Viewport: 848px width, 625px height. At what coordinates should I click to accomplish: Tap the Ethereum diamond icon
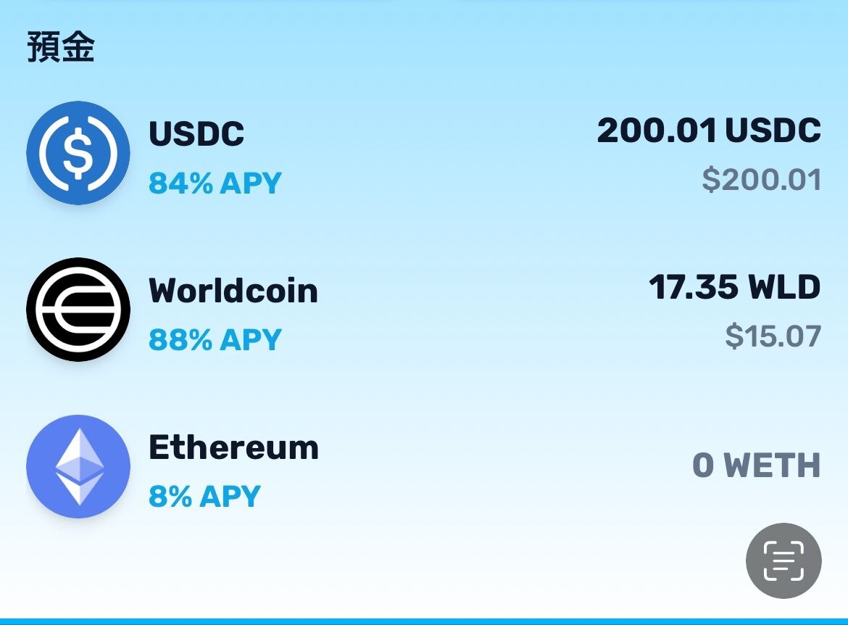(x=78, y=466)
